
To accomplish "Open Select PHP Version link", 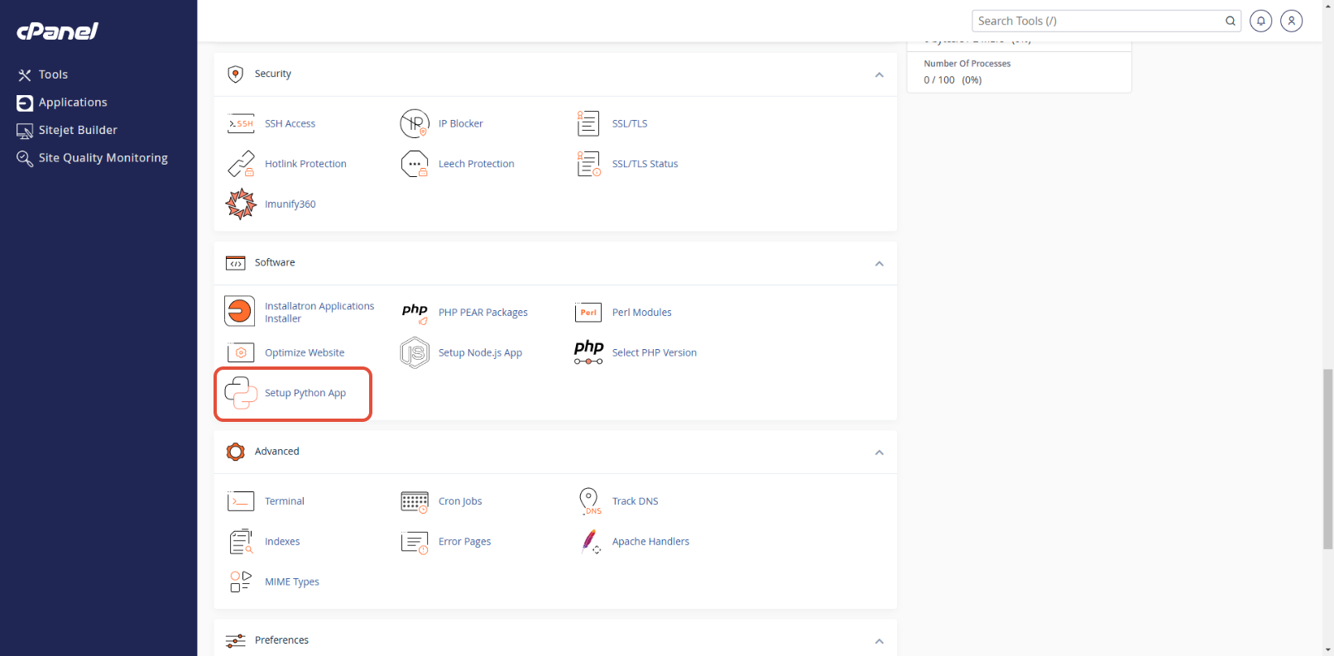I will [655, 352].
